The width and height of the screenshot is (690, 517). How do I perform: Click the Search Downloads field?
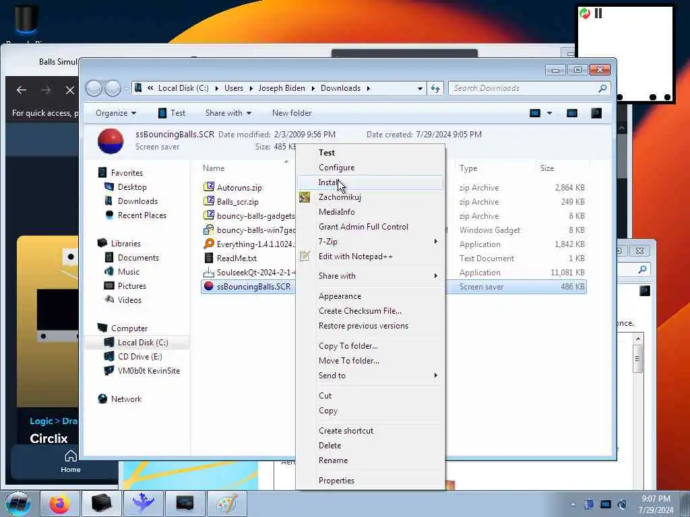(x=530, y=88)
